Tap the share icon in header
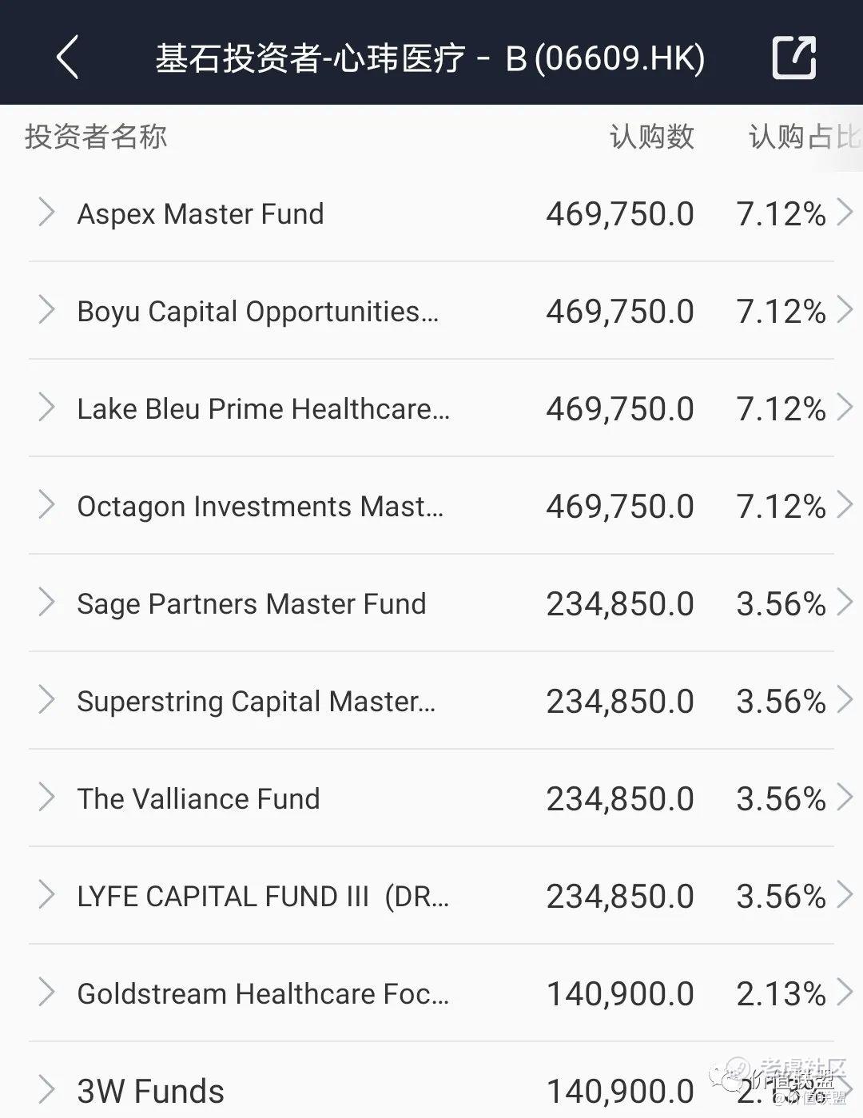Screen dimensions: 863x1118 [794, 57]
